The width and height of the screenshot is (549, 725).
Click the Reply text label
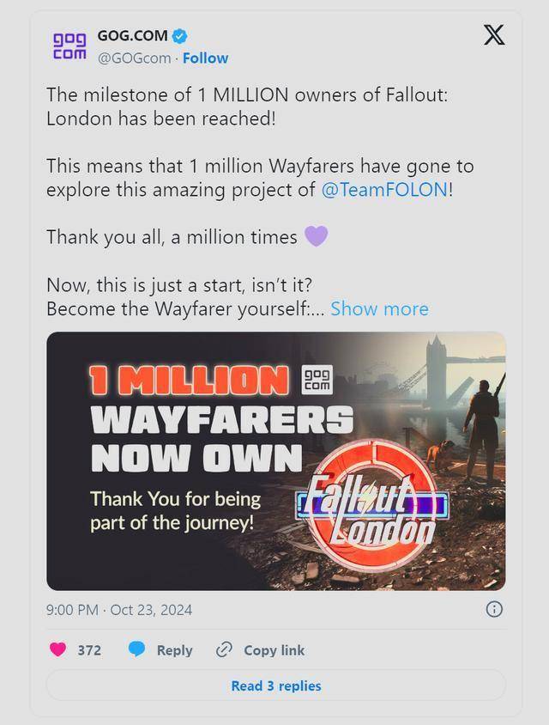174,650
